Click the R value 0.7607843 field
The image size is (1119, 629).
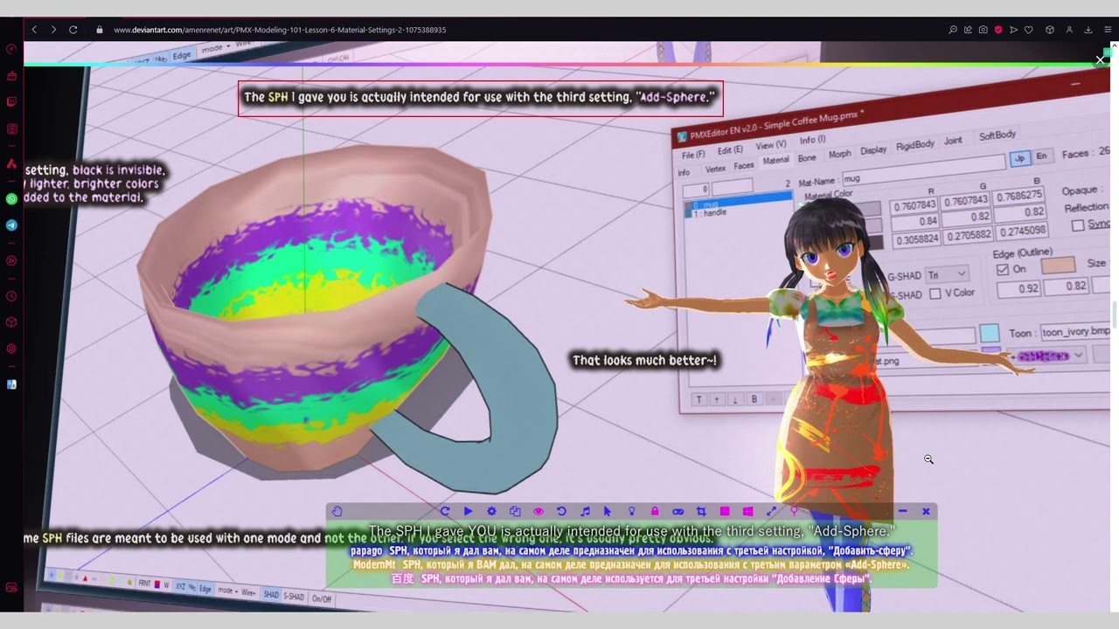(x=914, y=206)
